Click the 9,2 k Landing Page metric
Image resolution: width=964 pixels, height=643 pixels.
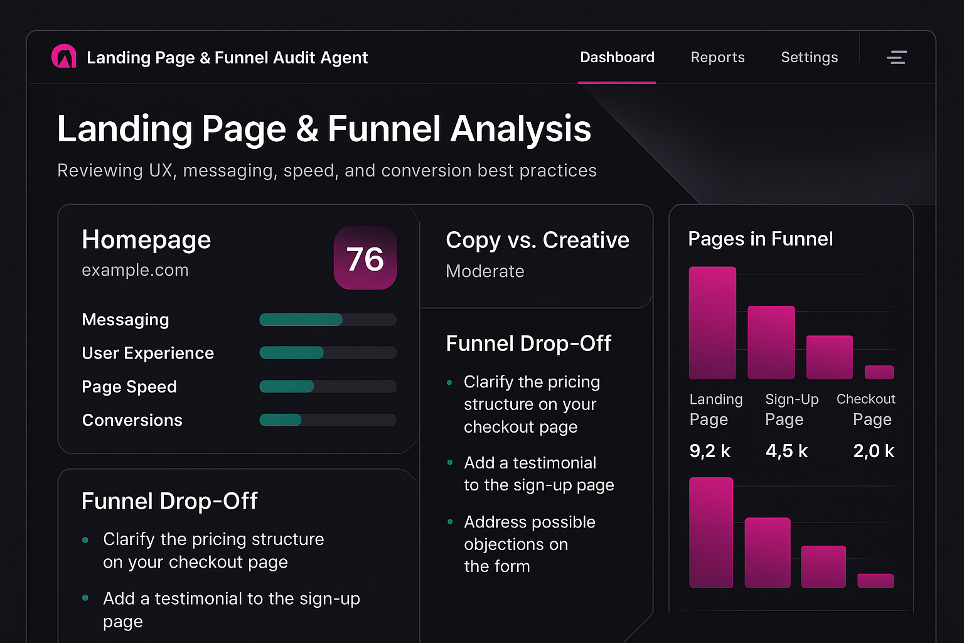[710, 450]
